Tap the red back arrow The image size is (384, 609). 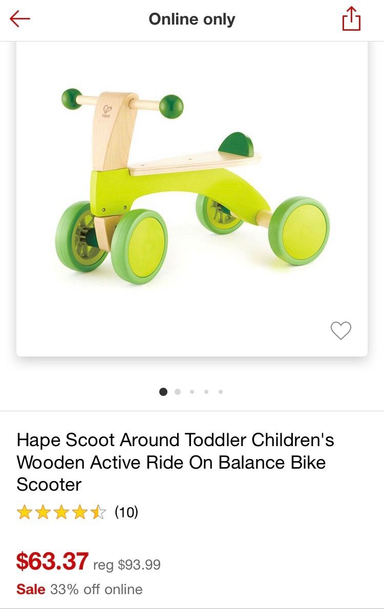pos(20,19)
